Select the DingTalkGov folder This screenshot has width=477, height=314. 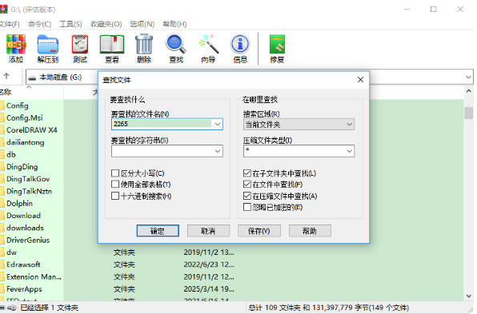click(28, 179)
